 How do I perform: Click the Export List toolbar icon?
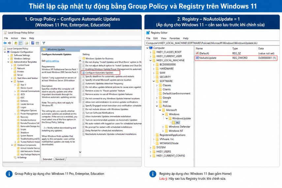point(27,43)
